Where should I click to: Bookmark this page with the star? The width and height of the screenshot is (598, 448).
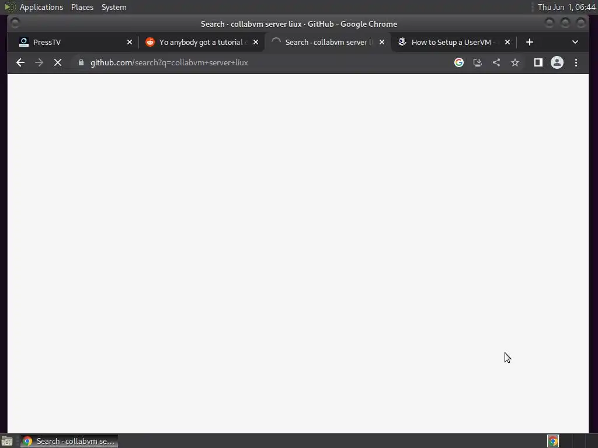pos(515,62)
